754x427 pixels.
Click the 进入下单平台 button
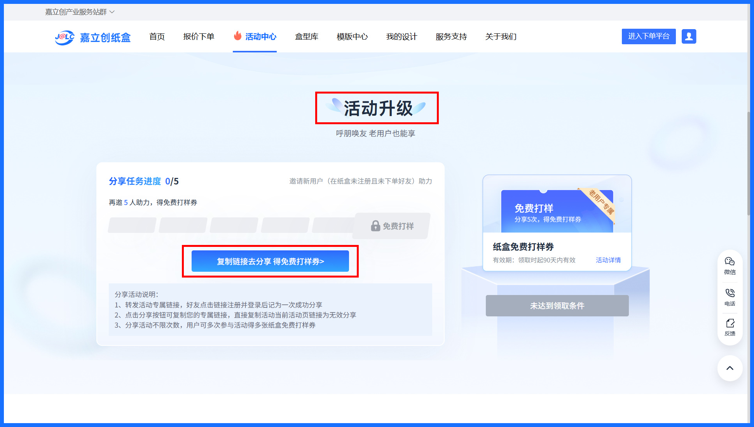[649, 36]
